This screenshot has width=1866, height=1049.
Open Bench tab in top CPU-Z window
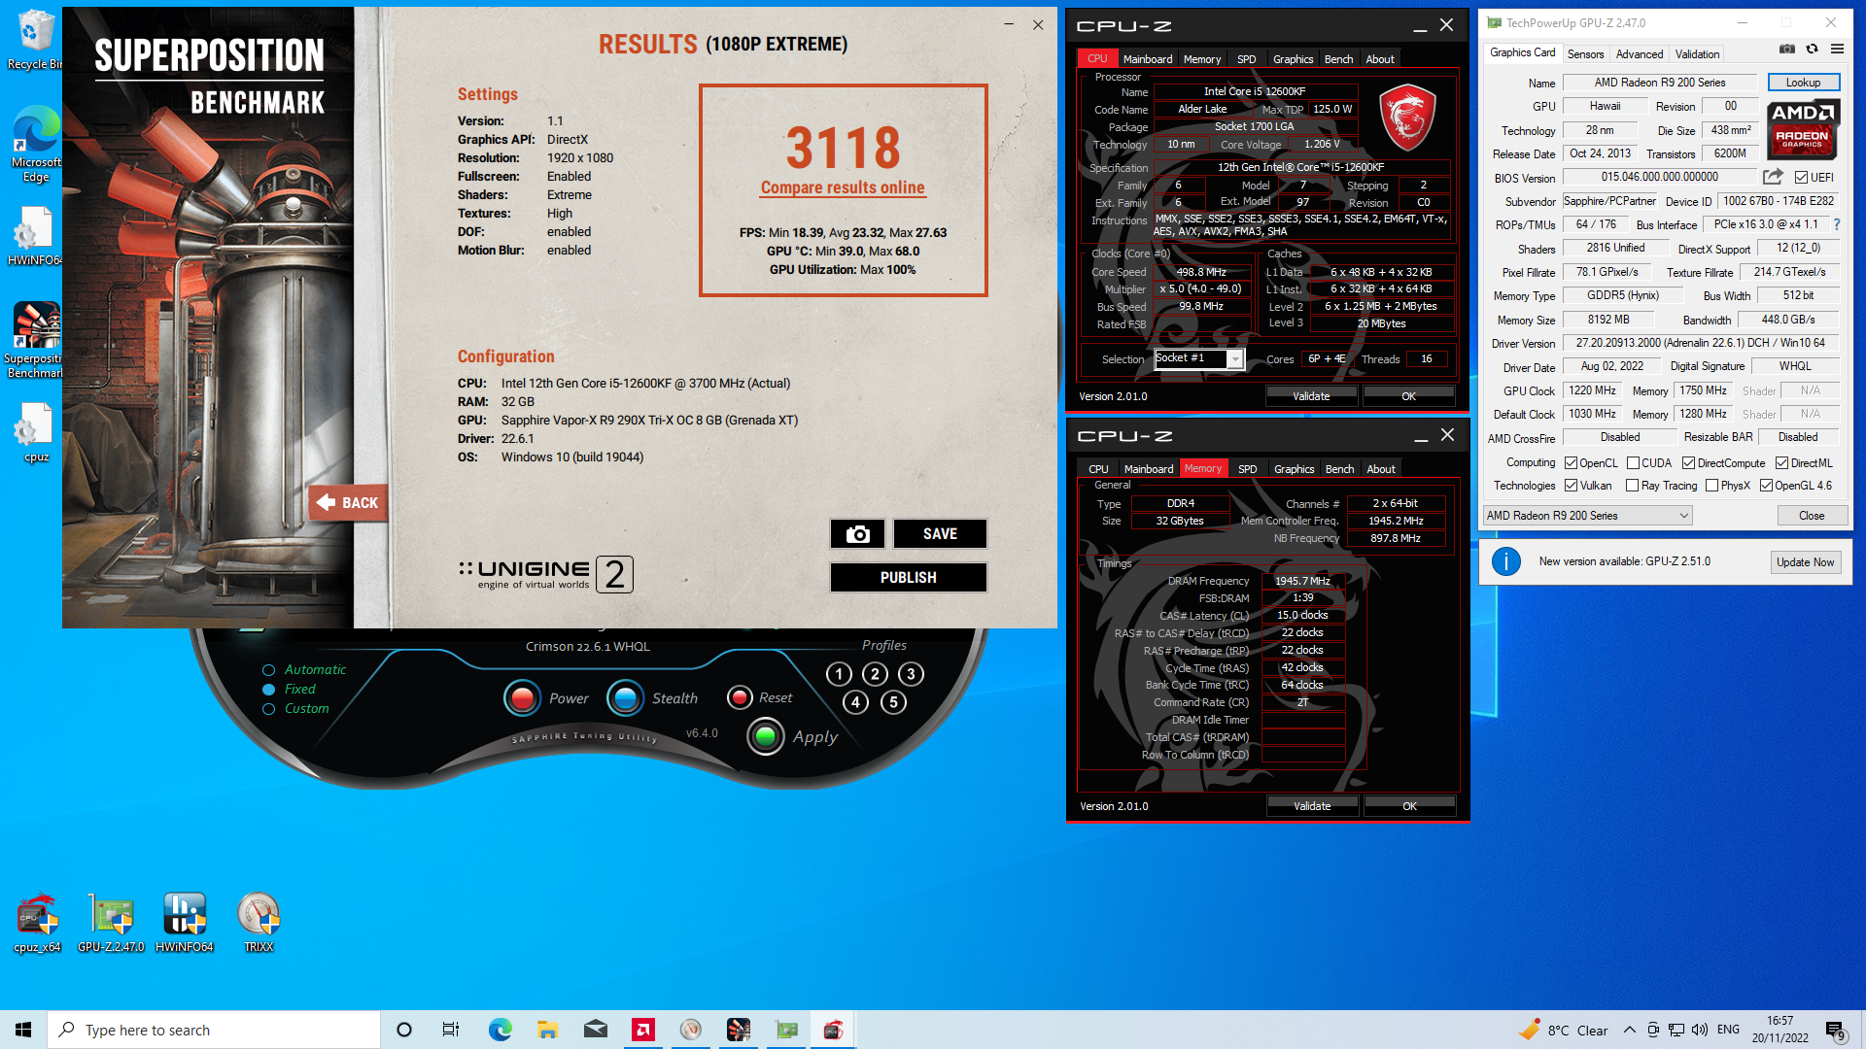(x=1338, y=59)
